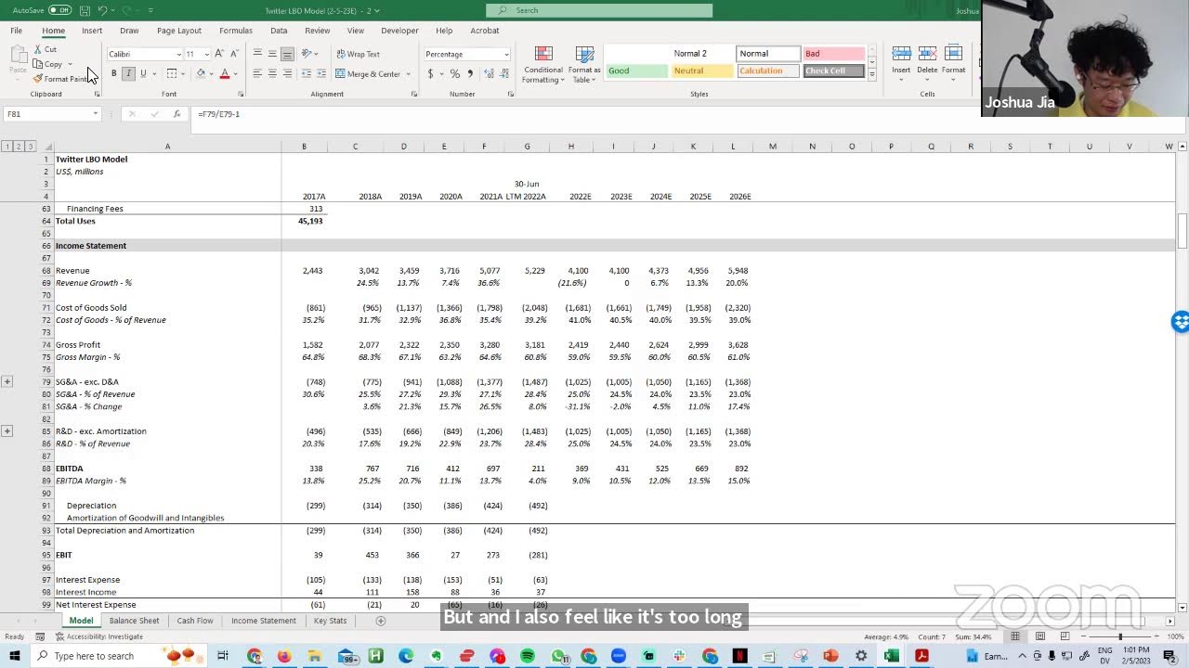Viewport: 1189px width, 668px height.
Task: Toggle bold formatting in Font group
Action: (114, 73)
